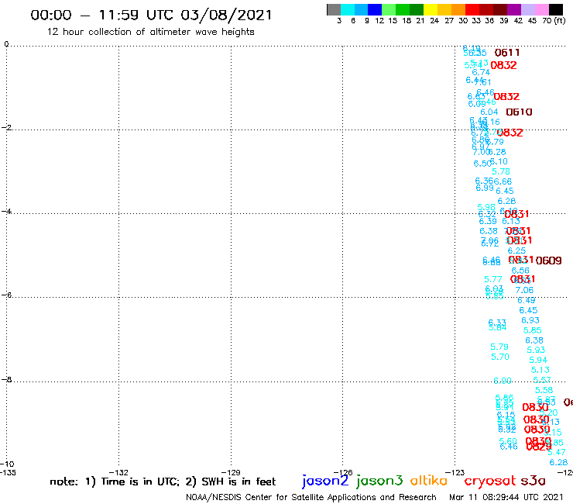573x504 pixels.
Task: Click the 5.47 wave height value
Action: tap(557, 452)
